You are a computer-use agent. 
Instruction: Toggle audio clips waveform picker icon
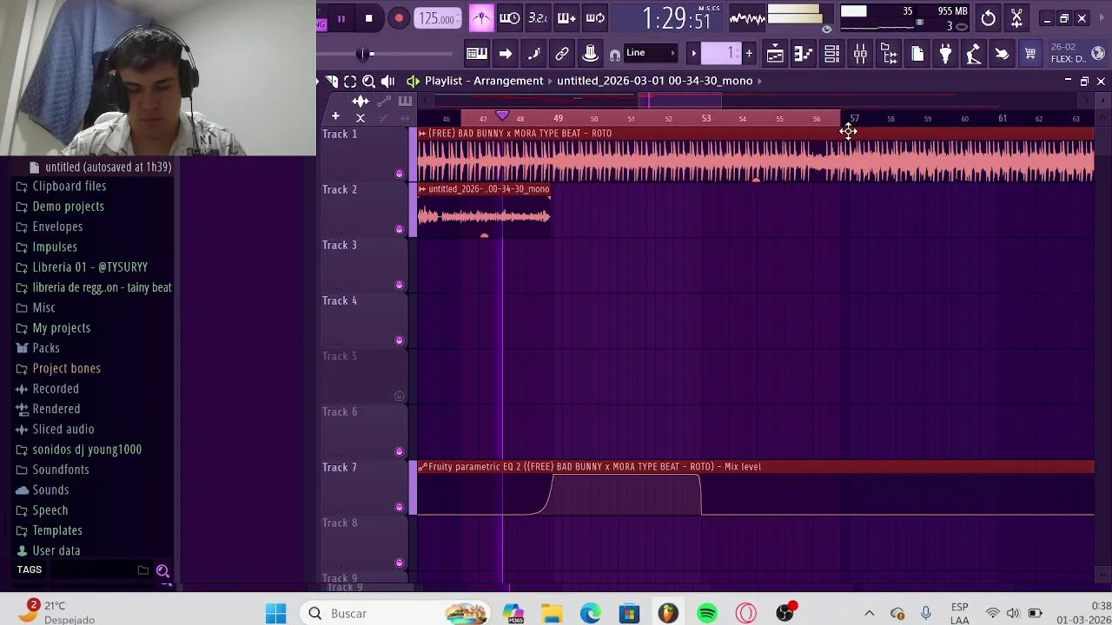coord(361,102)
